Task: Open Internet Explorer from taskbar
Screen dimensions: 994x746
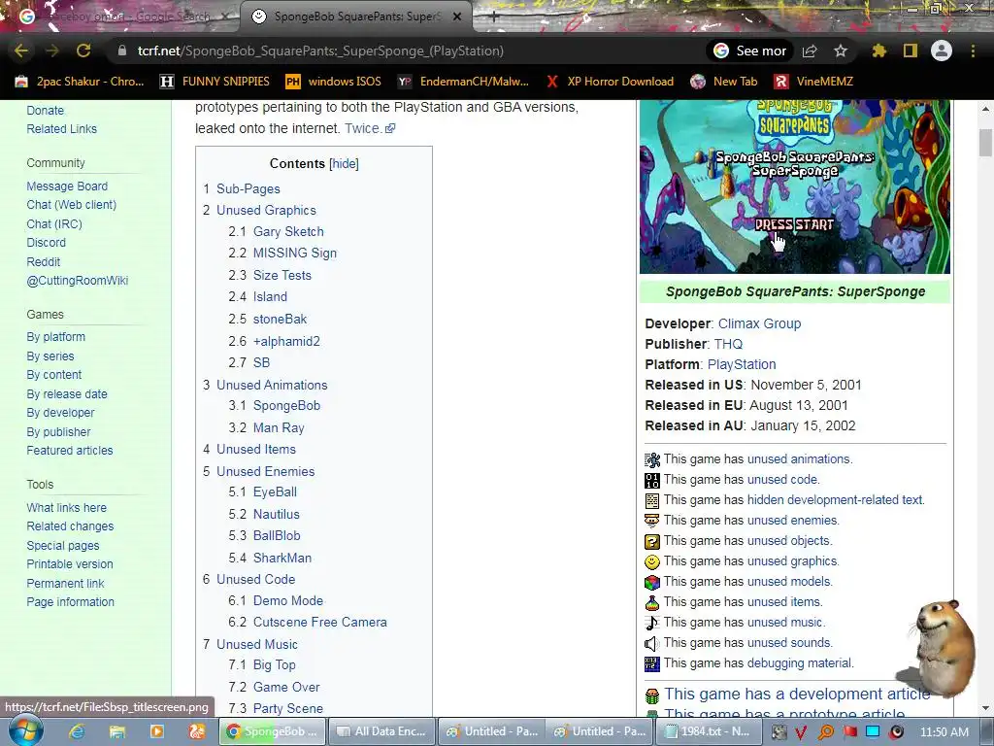Action: pyautogui.click(x=77, y=731)
